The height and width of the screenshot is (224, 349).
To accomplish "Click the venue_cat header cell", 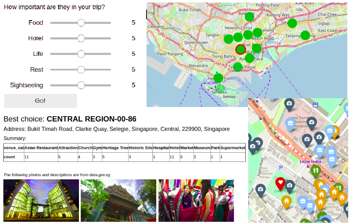I will 14,148.
